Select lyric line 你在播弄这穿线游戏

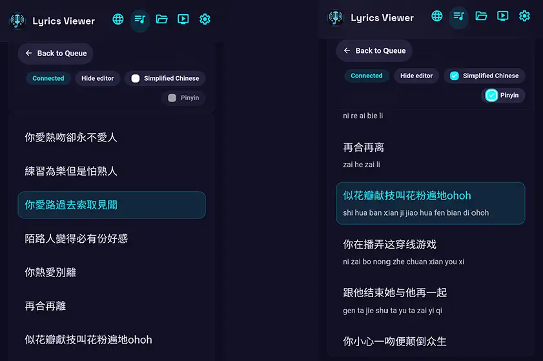click(x=389, y=244)
